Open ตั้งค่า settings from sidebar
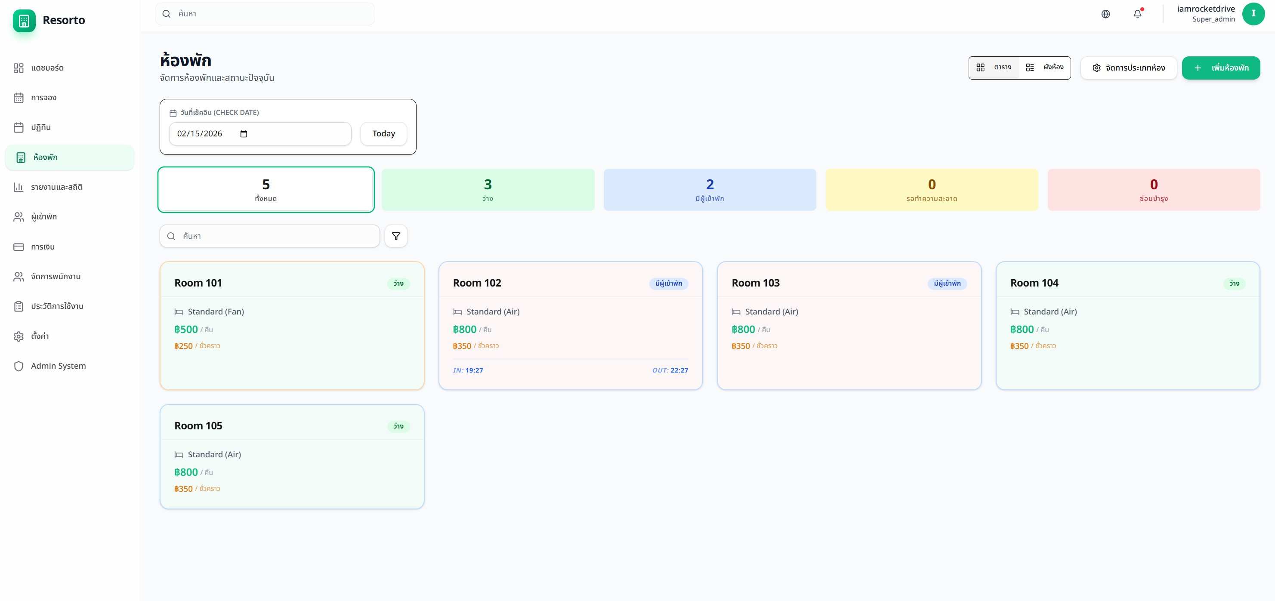This screenshot has height=601, width=1275. pos(40,336)
